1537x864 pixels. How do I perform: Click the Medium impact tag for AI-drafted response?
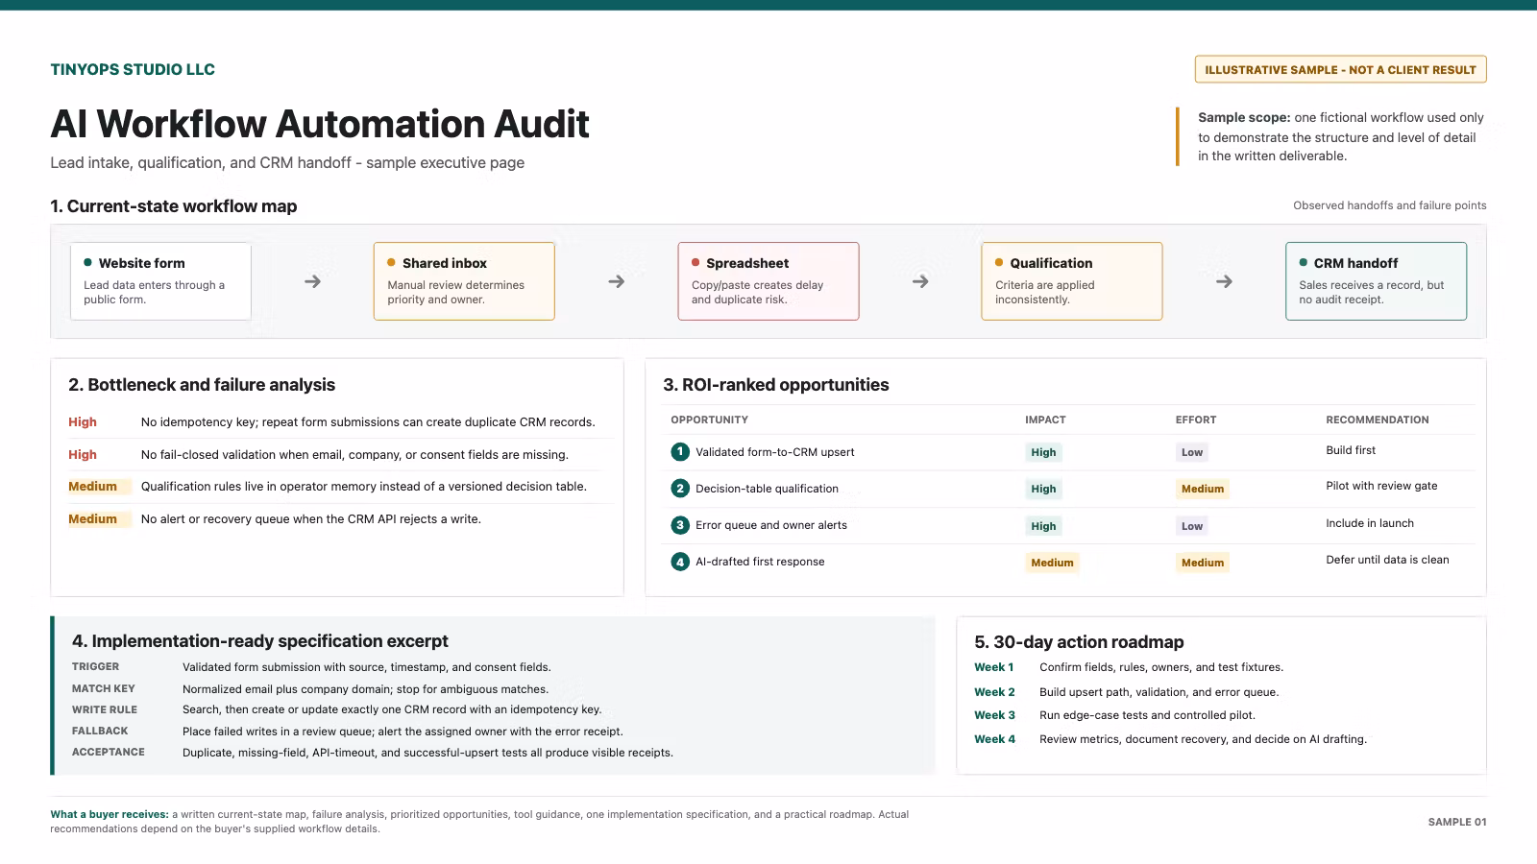point(1052,563)
